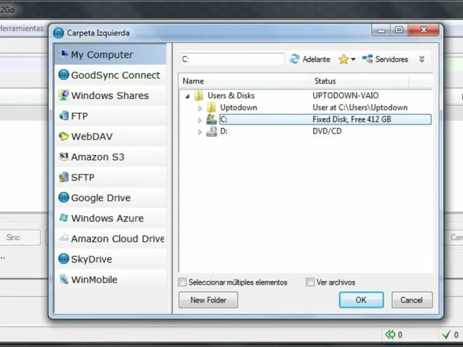Click the 'DVD/CD' status text
Image resolution: width=463 pixels, height=347 pixels.
click(x=327, y=131)
